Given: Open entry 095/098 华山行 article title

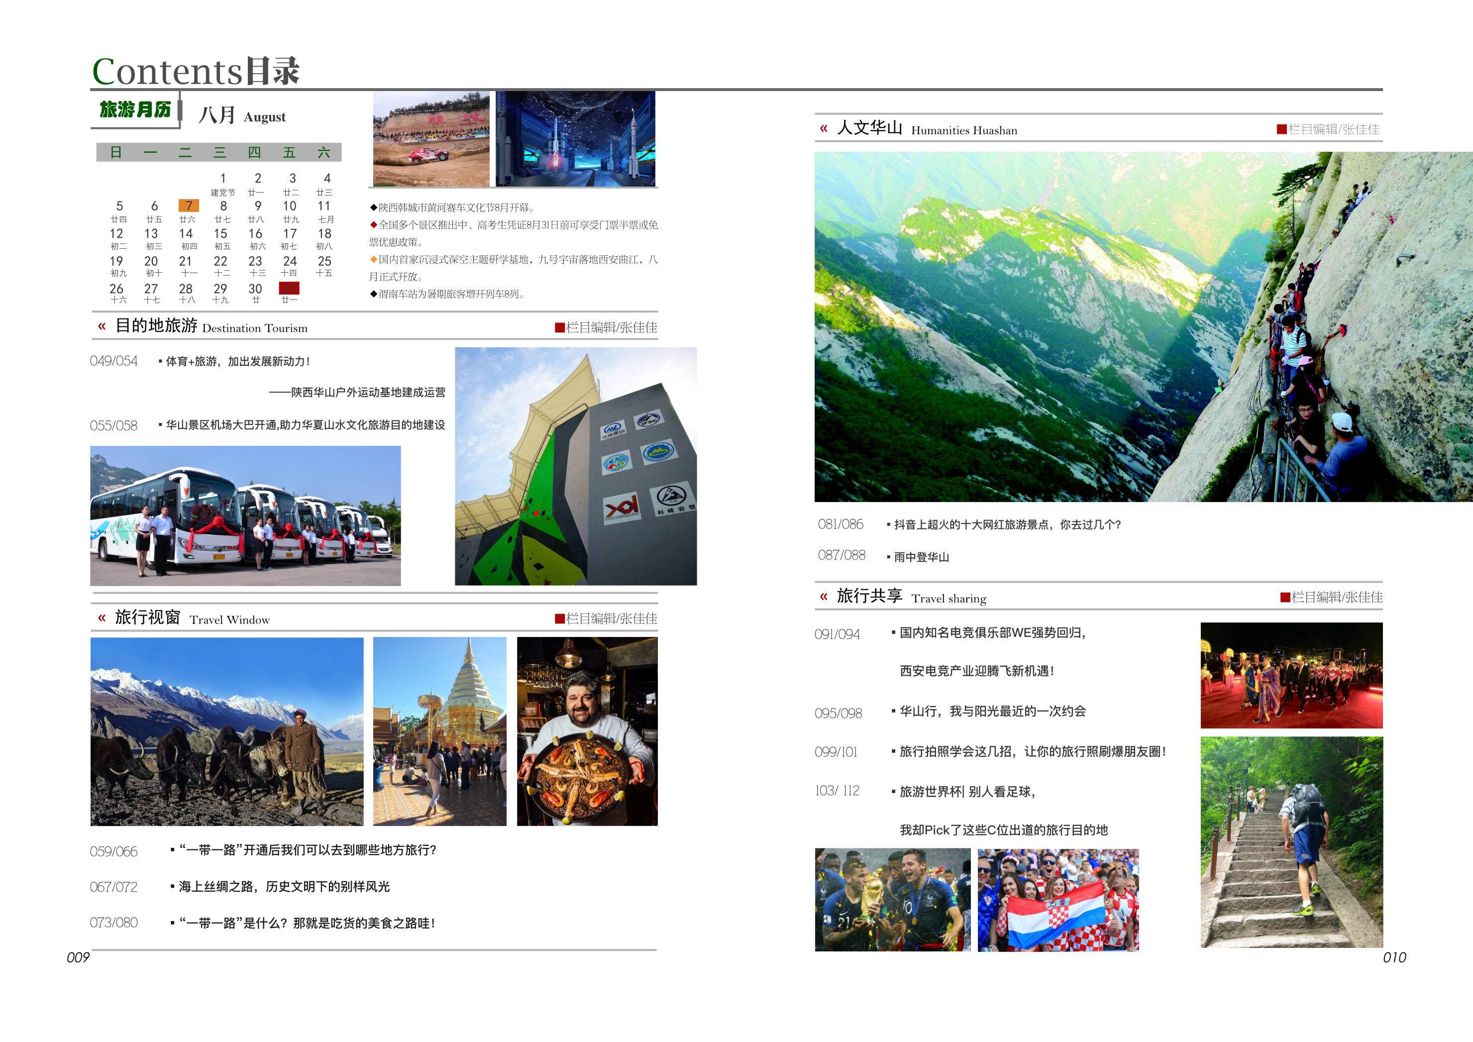Looking at the screenshot, I should coord(992,711).
